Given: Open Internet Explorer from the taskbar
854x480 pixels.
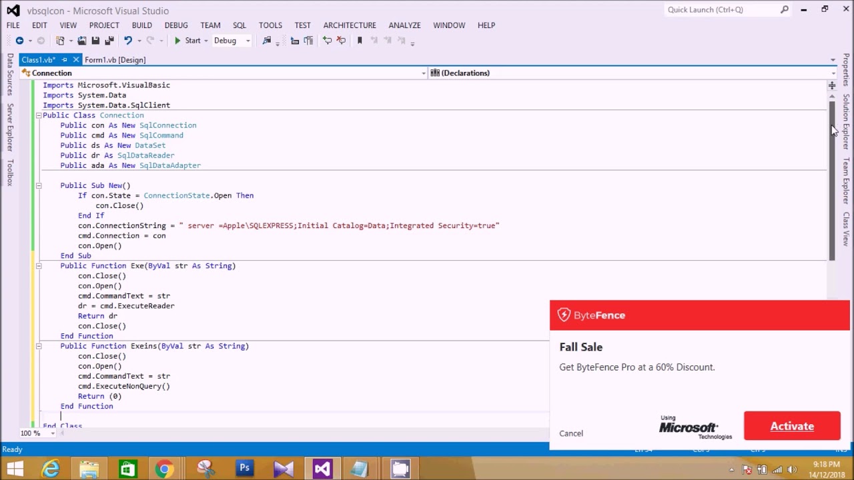Looking at the screenshot, I should click(51, 469).
